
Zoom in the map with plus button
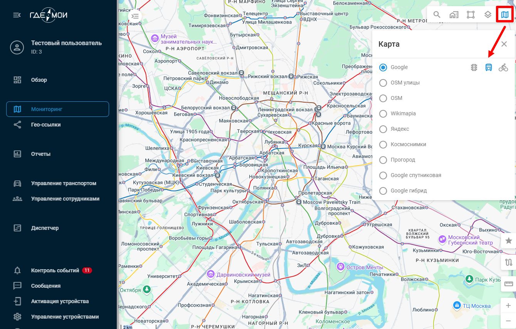[508, 306]
